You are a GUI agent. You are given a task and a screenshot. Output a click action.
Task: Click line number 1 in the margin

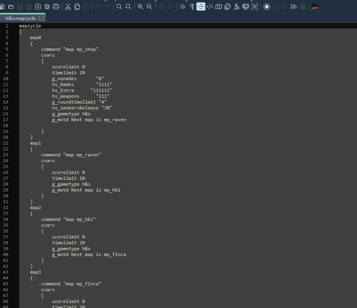[x=7, y=26]
